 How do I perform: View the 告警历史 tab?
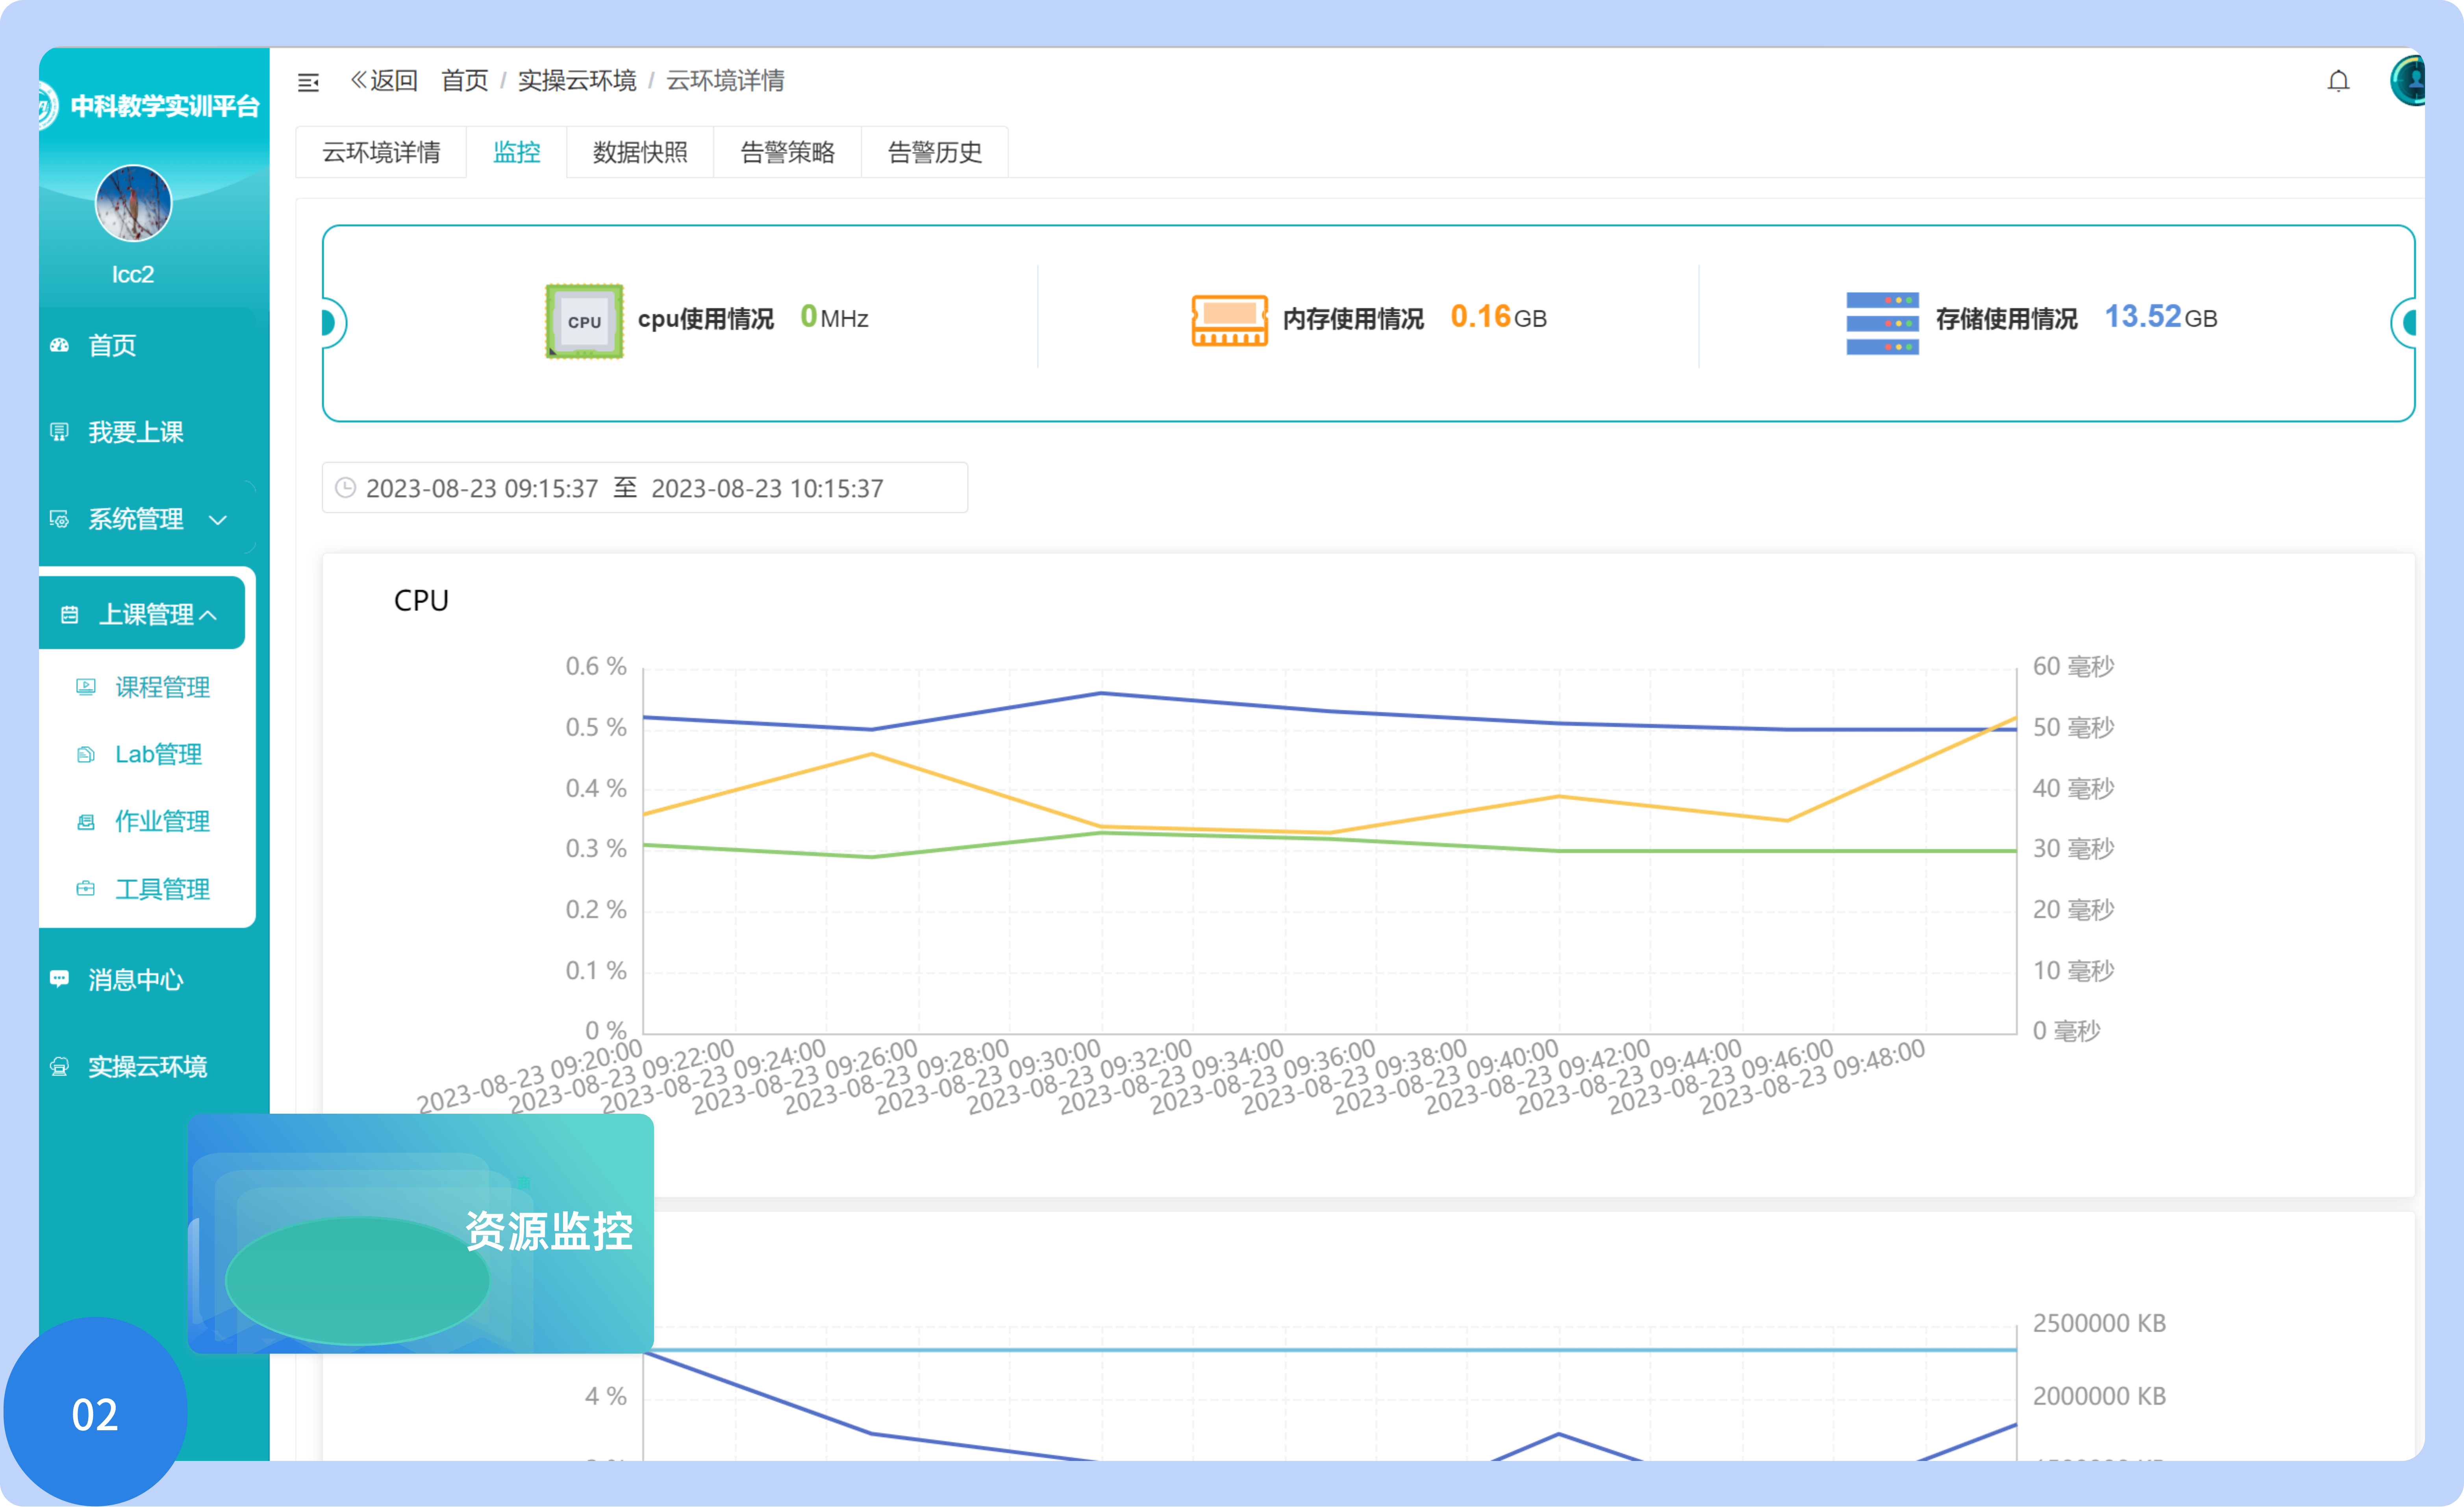tap(935, 152)
